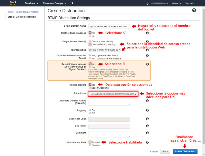Click the Create Distribution button
The image size is (205, 156).
pyautogui.click(x=185, y=151)
